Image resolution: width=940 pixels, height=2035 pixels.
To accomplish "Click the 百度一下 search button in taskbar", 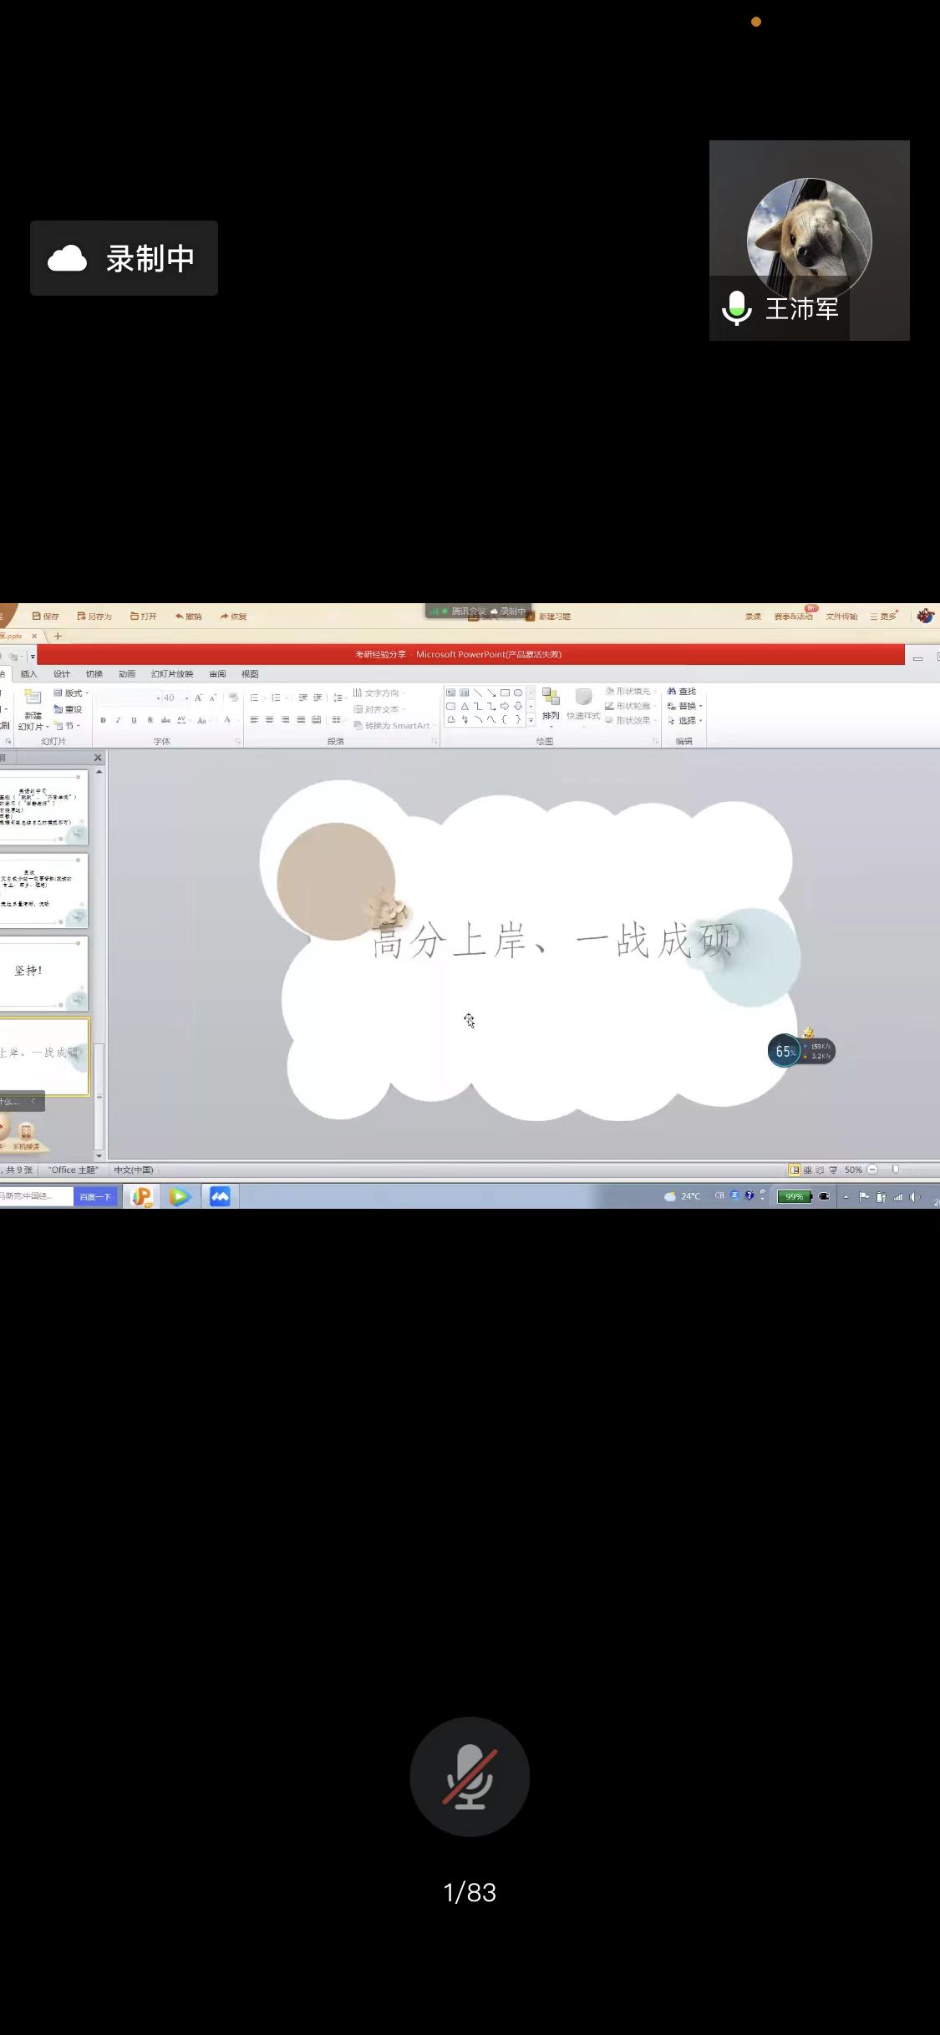I will (95, 1196).
